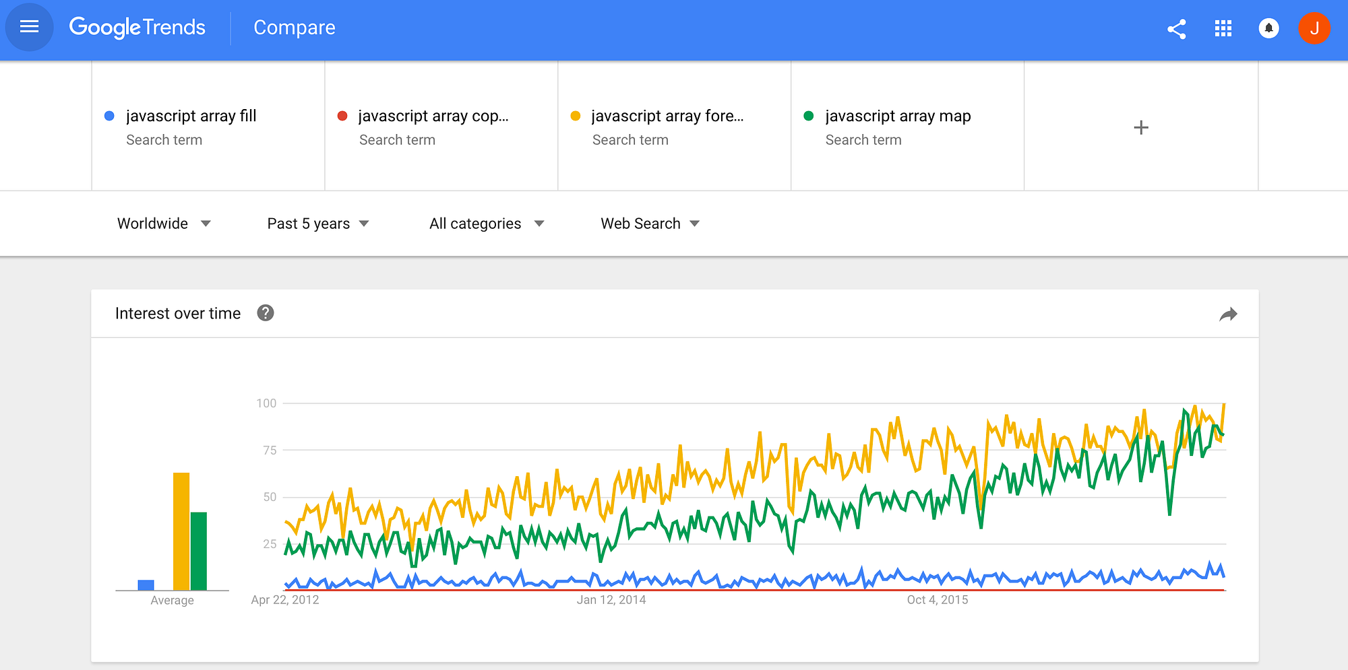This screenshot has width=1348, height=670.
Task: Click the help icon beside Interest over time
Action: tap(266, 313)
